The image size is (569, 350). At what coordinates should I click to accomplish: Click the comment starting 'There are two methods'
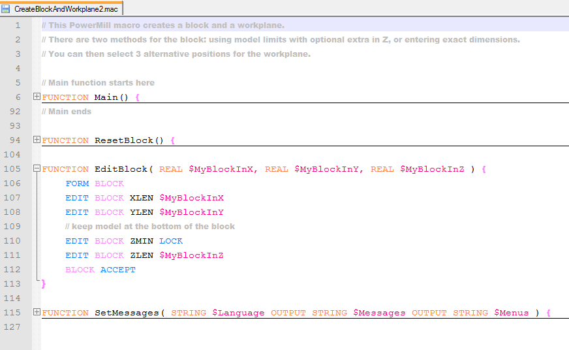click(x=281, y=40)
